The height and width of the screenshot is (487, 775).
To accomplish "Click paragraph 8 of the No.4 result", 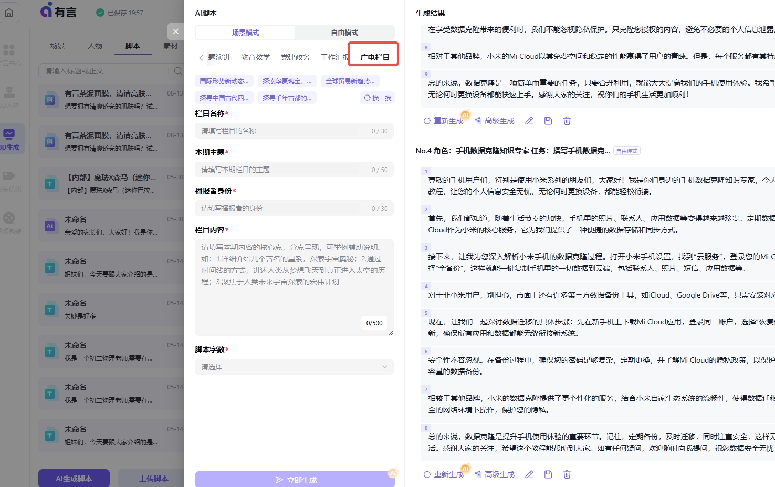I will click(598, 442).
